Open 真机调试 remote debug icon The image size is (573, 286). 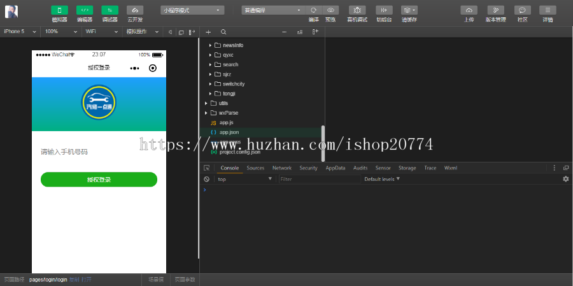tap(357, 10)
